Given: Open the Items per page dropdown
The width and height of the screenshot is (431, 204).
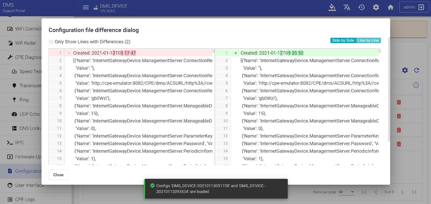Looking at the screenshot, I should click(x=346, y=192).
